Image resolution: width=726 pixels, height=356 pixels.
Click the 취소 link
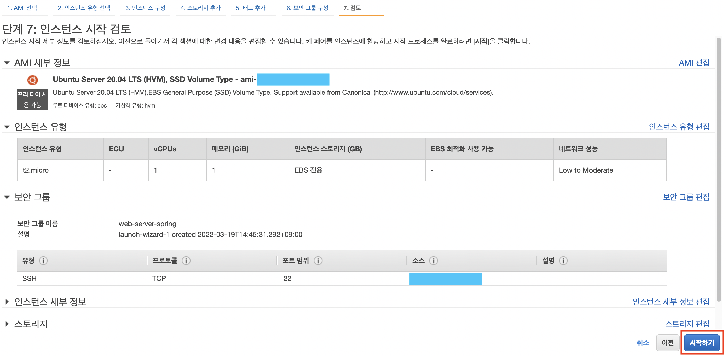(x=643, y=343)
